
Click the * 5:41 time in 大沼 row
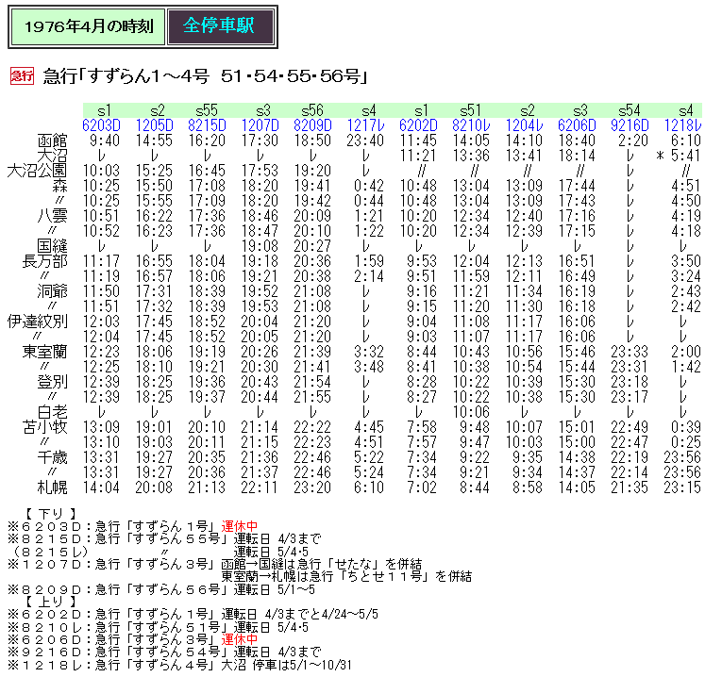pyautogui.click(x=679, y=156)
